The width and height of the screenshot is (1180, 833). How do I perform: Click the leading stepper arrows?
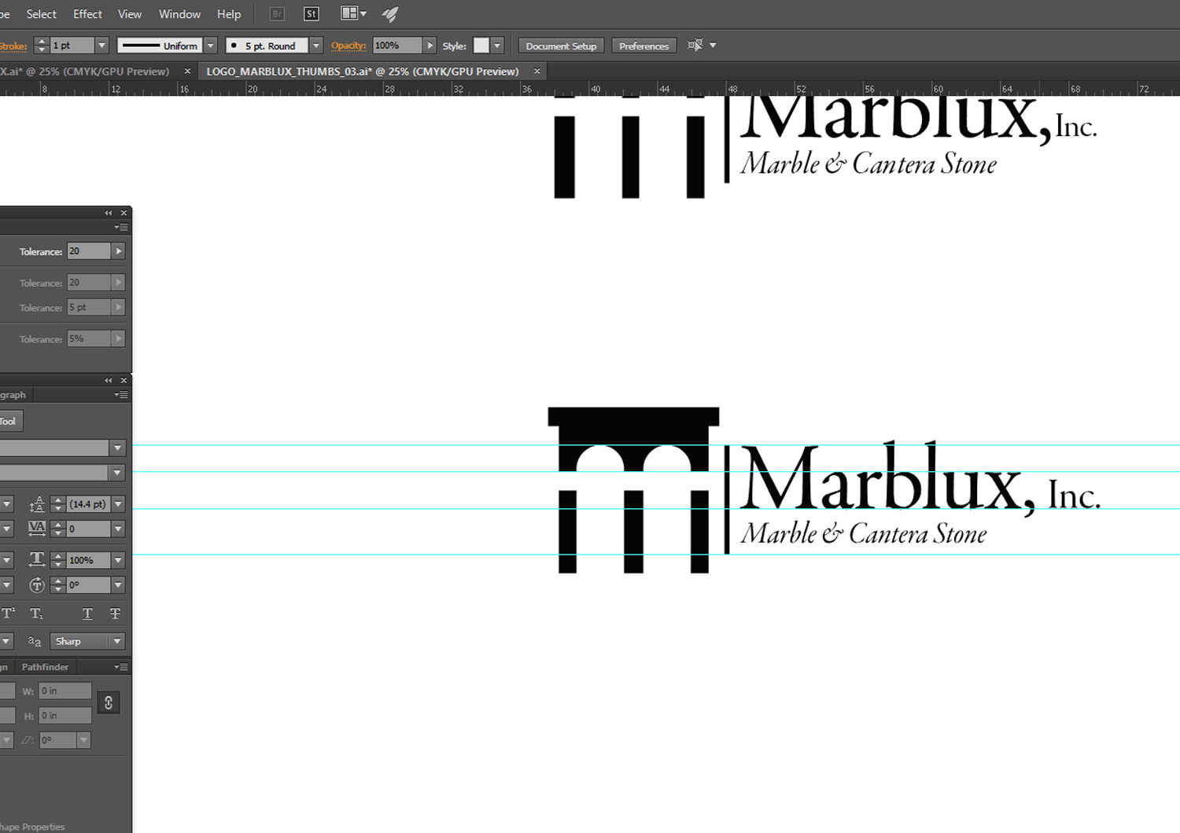(57, 504)
